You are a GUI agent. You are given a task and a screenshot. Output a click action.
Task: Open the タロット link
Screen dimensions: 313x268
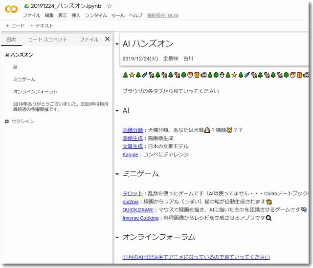pos(133,193)
